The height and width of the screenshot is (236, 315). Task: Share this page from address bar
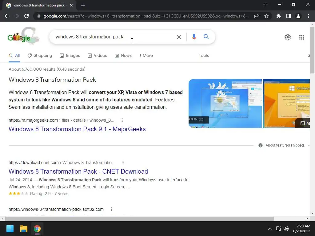(257, 16)
